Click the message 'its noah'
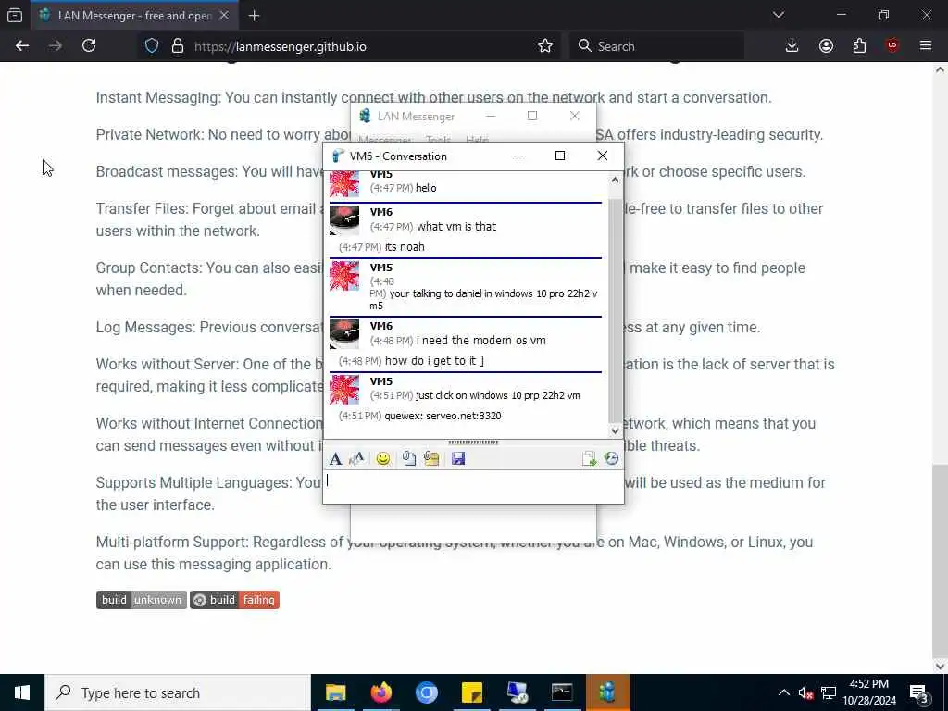 (405, 246)
